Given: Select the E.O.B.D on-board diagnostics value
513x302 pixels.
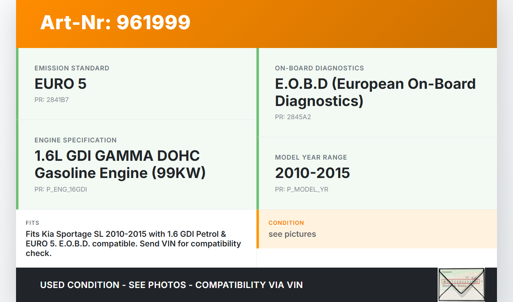Looking at the screenshot, I should (375, 92).
